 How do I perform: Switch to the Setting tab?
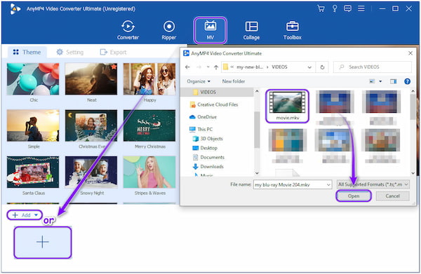[x=70, y=52]
